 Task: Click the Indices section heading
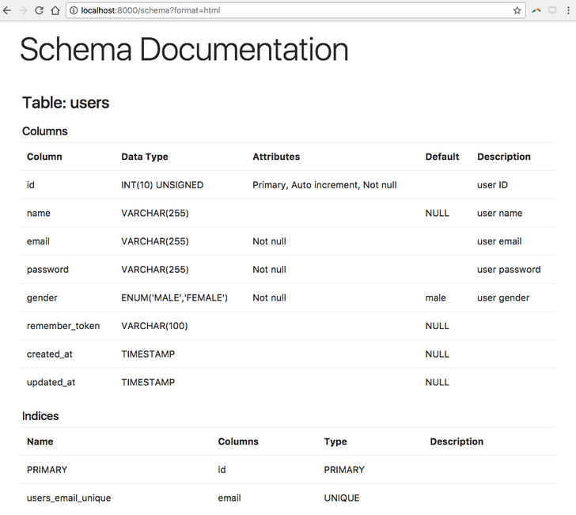[40, 416]
